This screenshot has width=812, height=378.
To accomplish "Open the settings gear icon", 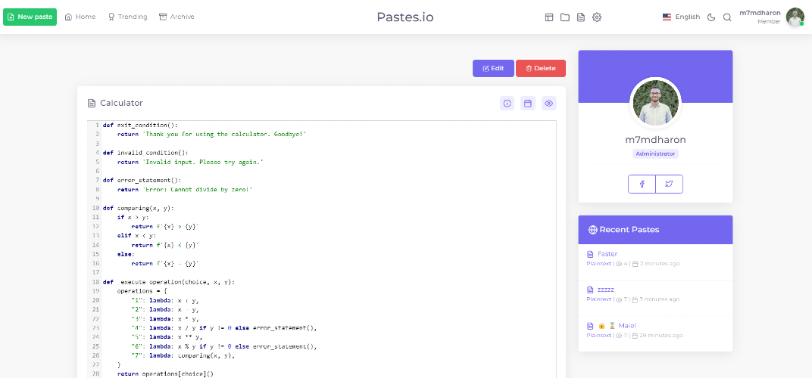I will 597,17.
